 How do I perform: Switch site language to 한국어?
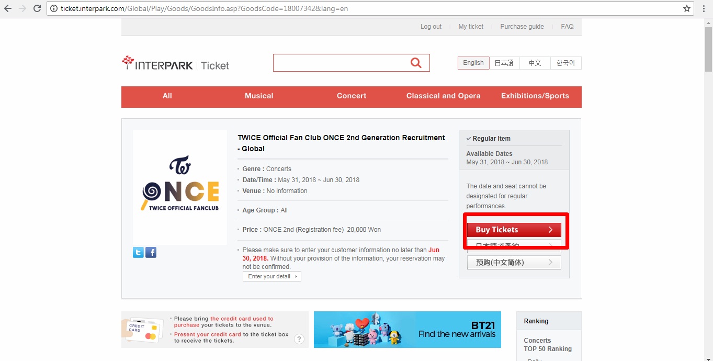coord(565,63)
